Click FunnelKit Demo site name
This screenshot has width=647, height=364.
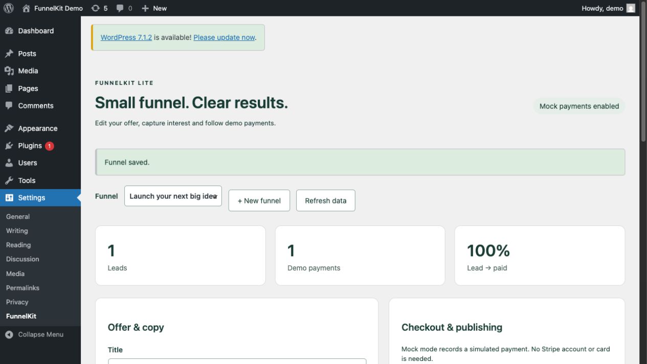(58, 8)
